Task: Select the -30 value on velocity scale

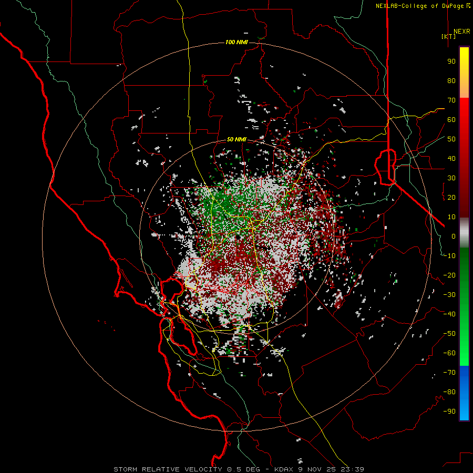Action: tap(449, 295)
